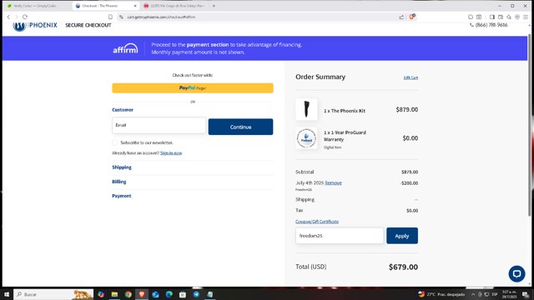Remove the July 4th 2025 discount
This screenshot has height=300, width=534.
point(333,183)
